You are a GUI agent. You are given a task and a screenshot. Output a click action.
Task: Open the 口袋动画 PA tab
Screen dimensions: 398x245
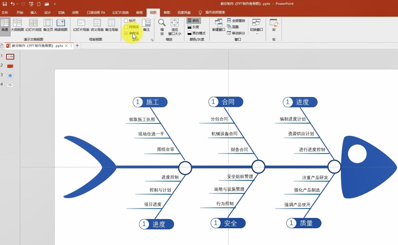[x=96, y=12]
